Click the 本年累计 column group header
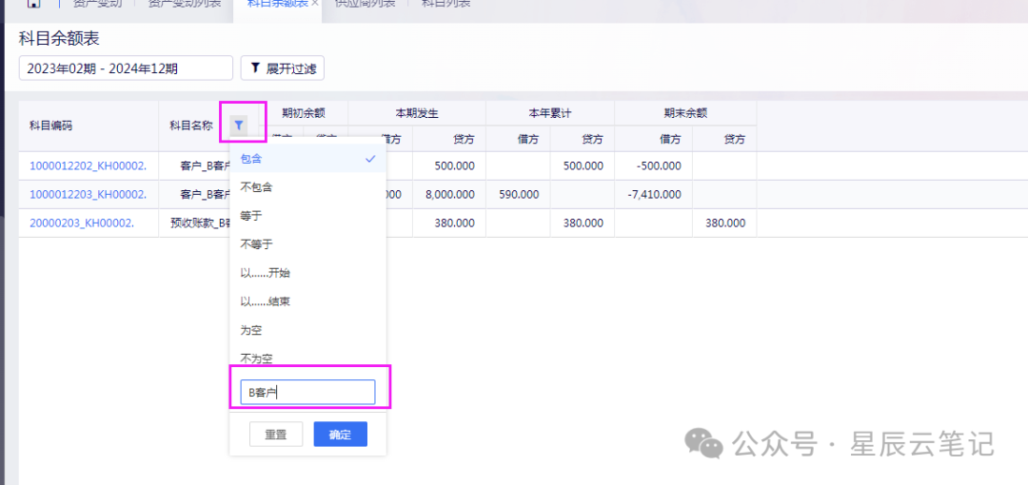This screenshot has height=485, width=1028. pyautogui.click(x=550, y=113)
